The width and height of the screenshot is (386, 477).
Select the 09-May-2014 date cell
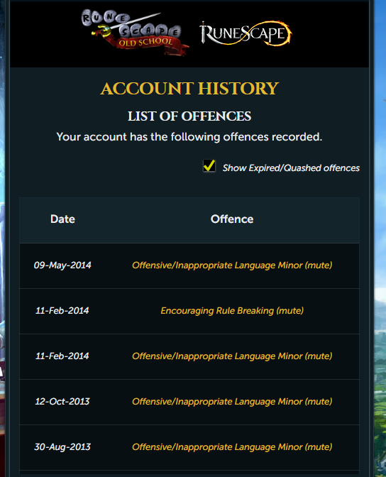[x=62, y=265]
